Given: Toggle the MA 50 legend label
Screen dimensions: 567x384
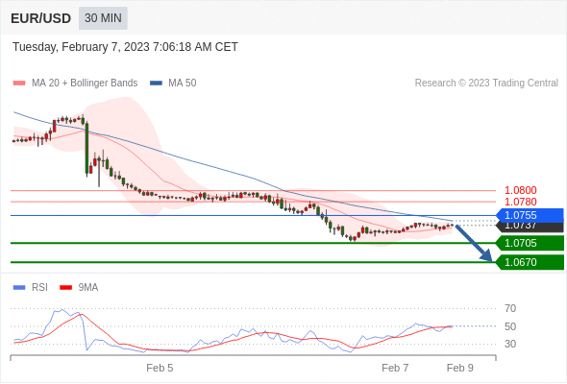Looking at the screenshot, I should [183, 84].
